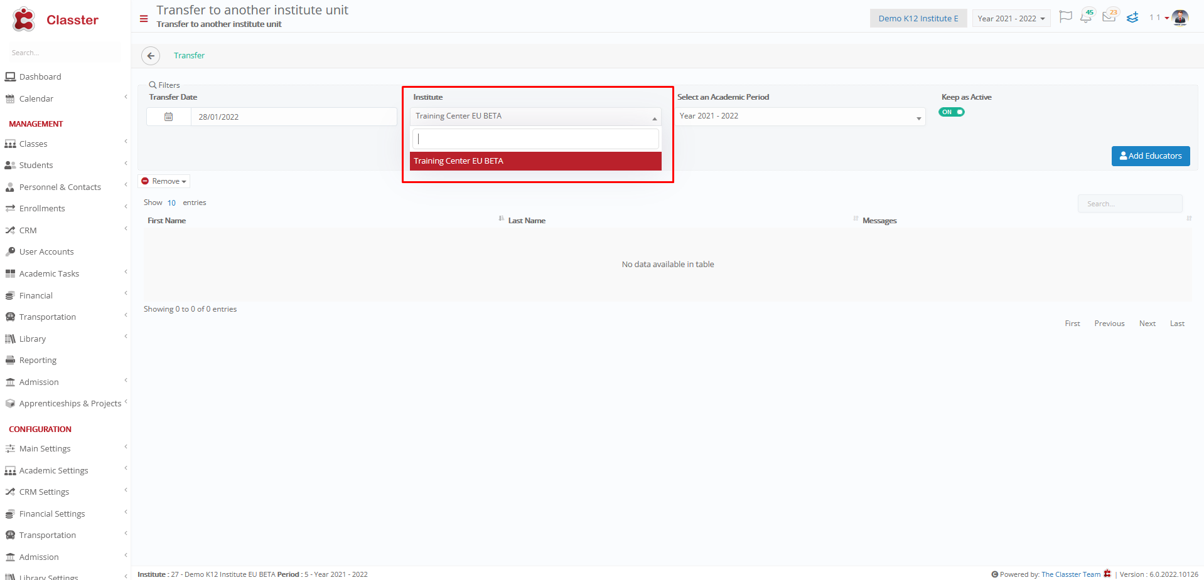Click the Add Educators button
This screenshot has height=580, width=1204.
click(x=1151, y=156)
